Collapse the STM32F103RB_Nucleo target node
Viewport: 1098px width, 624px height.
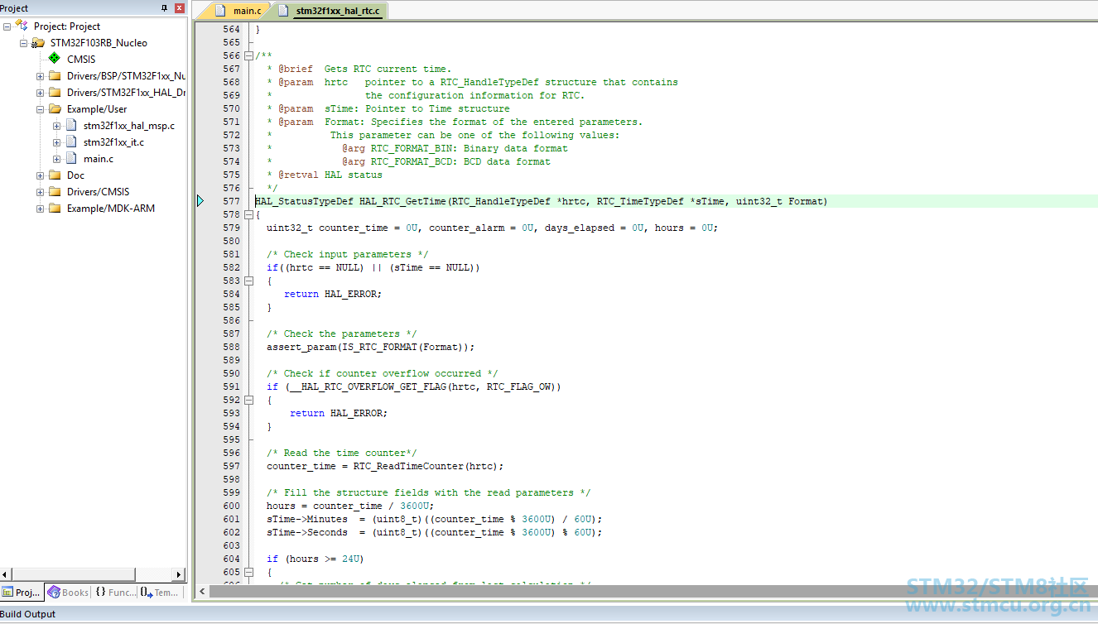(23, 43)
